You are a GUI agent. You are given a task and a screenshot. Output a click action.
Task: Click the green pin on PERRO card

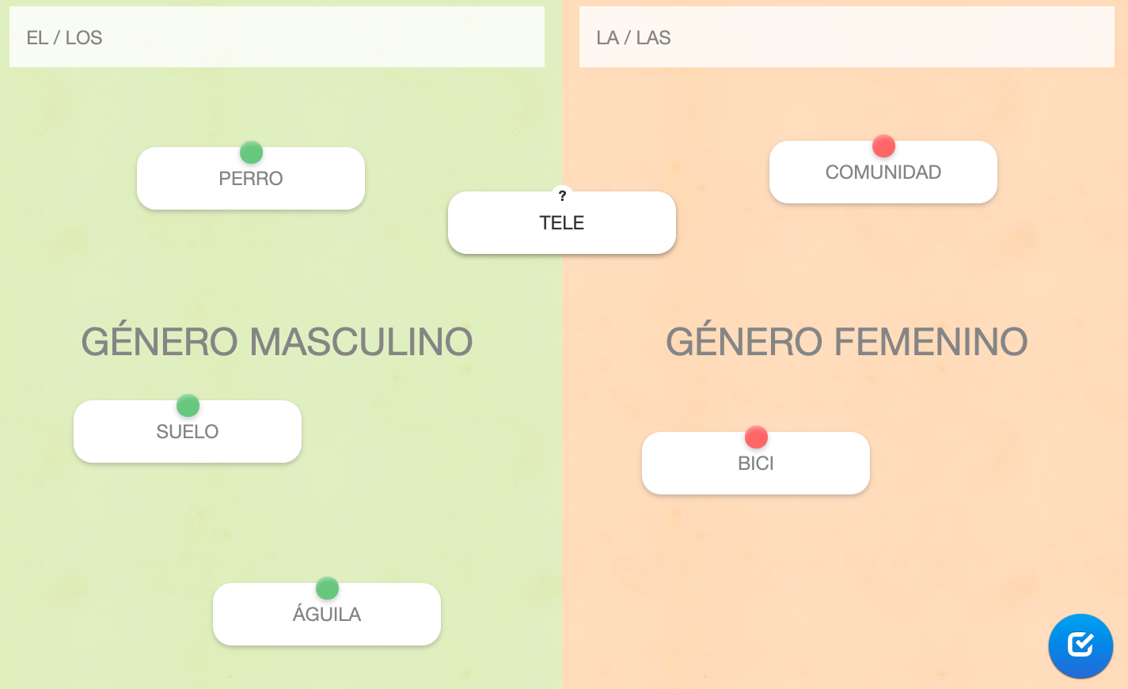coord(251,152)
